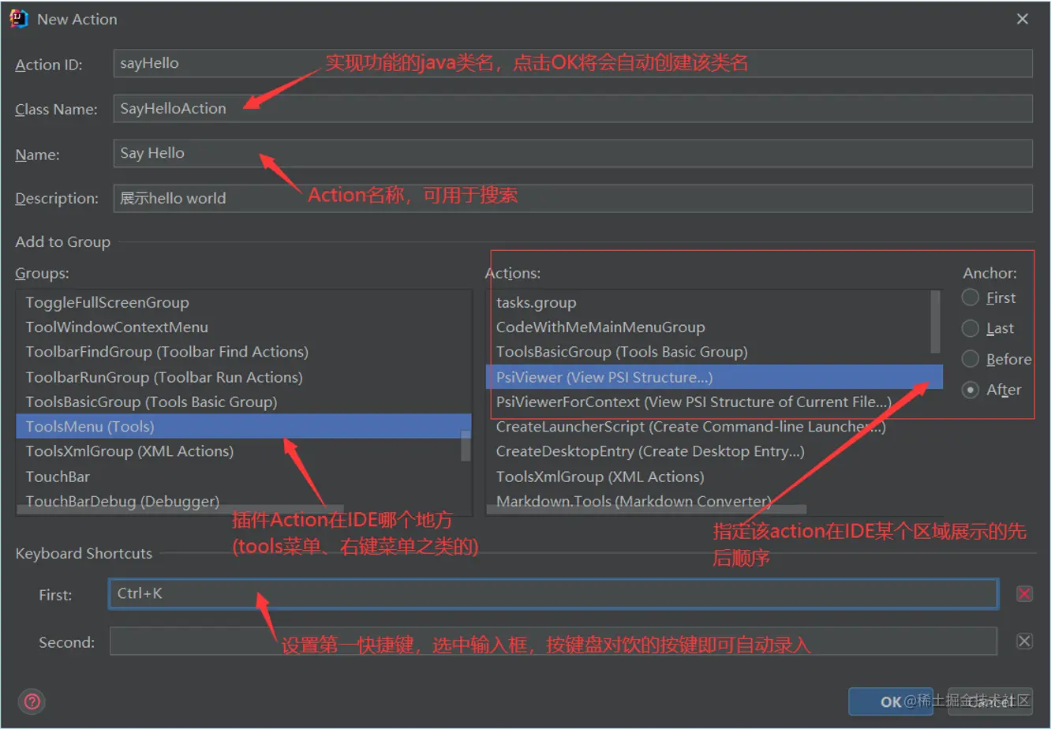
Task: Click the Actions list vertical scrollbar
Action: tap(936, 321)
